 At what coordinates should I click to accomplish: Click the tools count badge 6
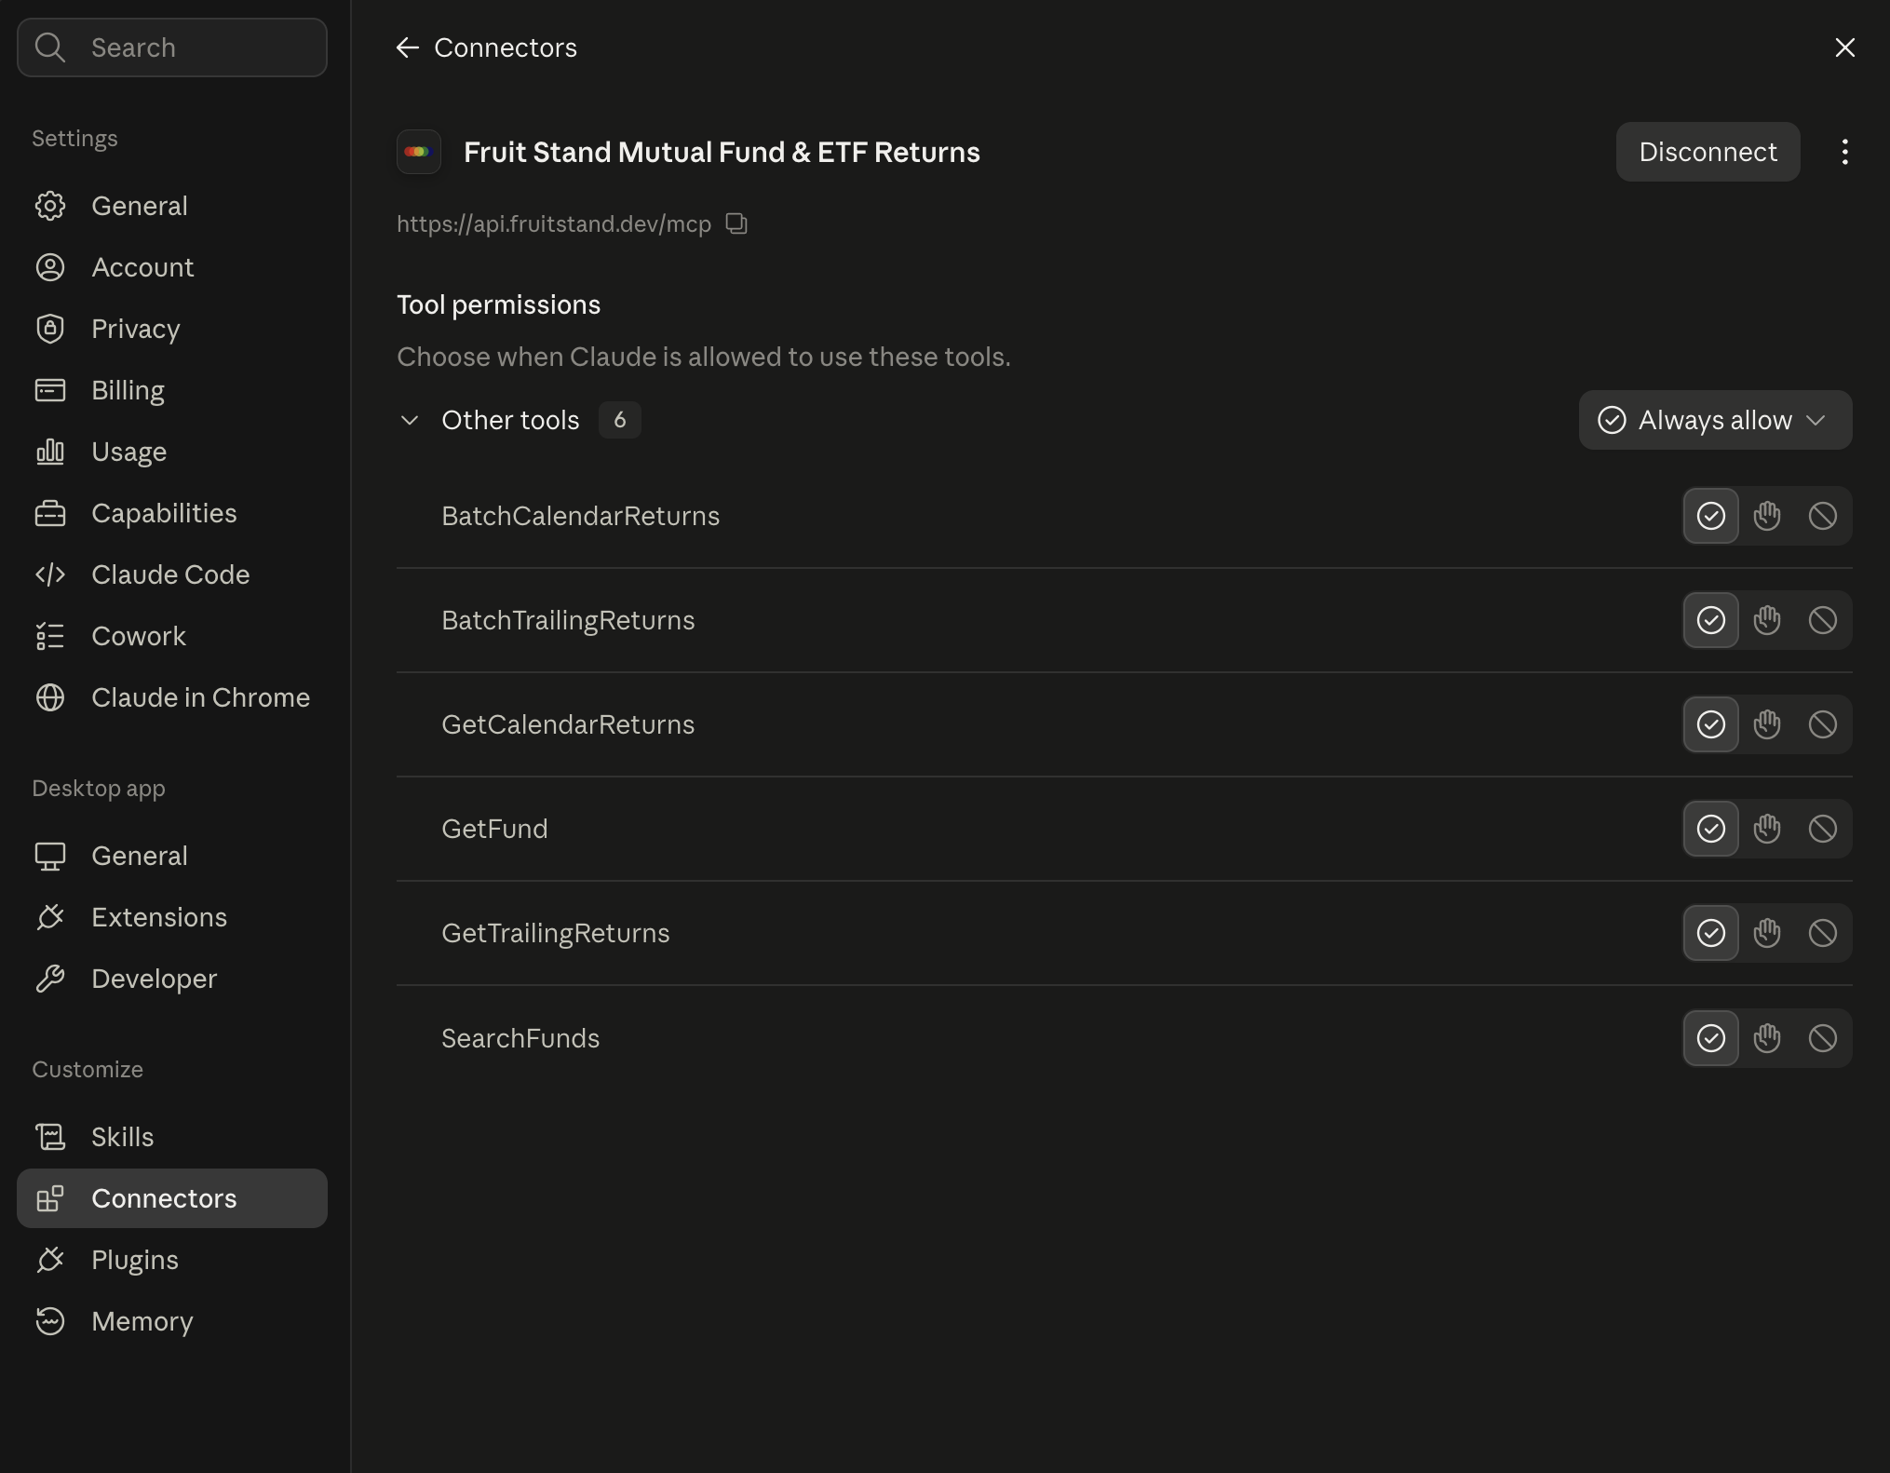coord(619,420)
